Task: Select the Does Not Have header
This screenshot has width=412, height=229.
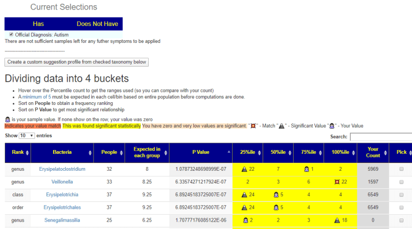Action: (x=97, y=24)
